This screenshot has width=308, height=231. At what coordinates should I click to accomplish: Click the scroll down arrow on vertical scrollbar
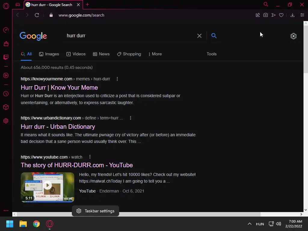(306, 210)
